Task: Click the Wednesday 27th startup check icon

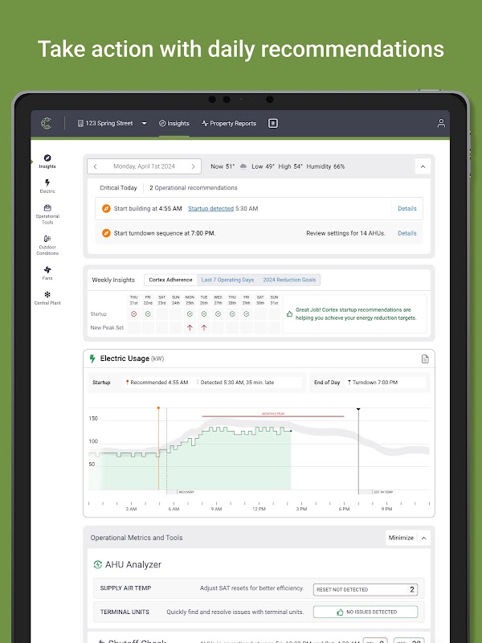Action: pos(218,313)
